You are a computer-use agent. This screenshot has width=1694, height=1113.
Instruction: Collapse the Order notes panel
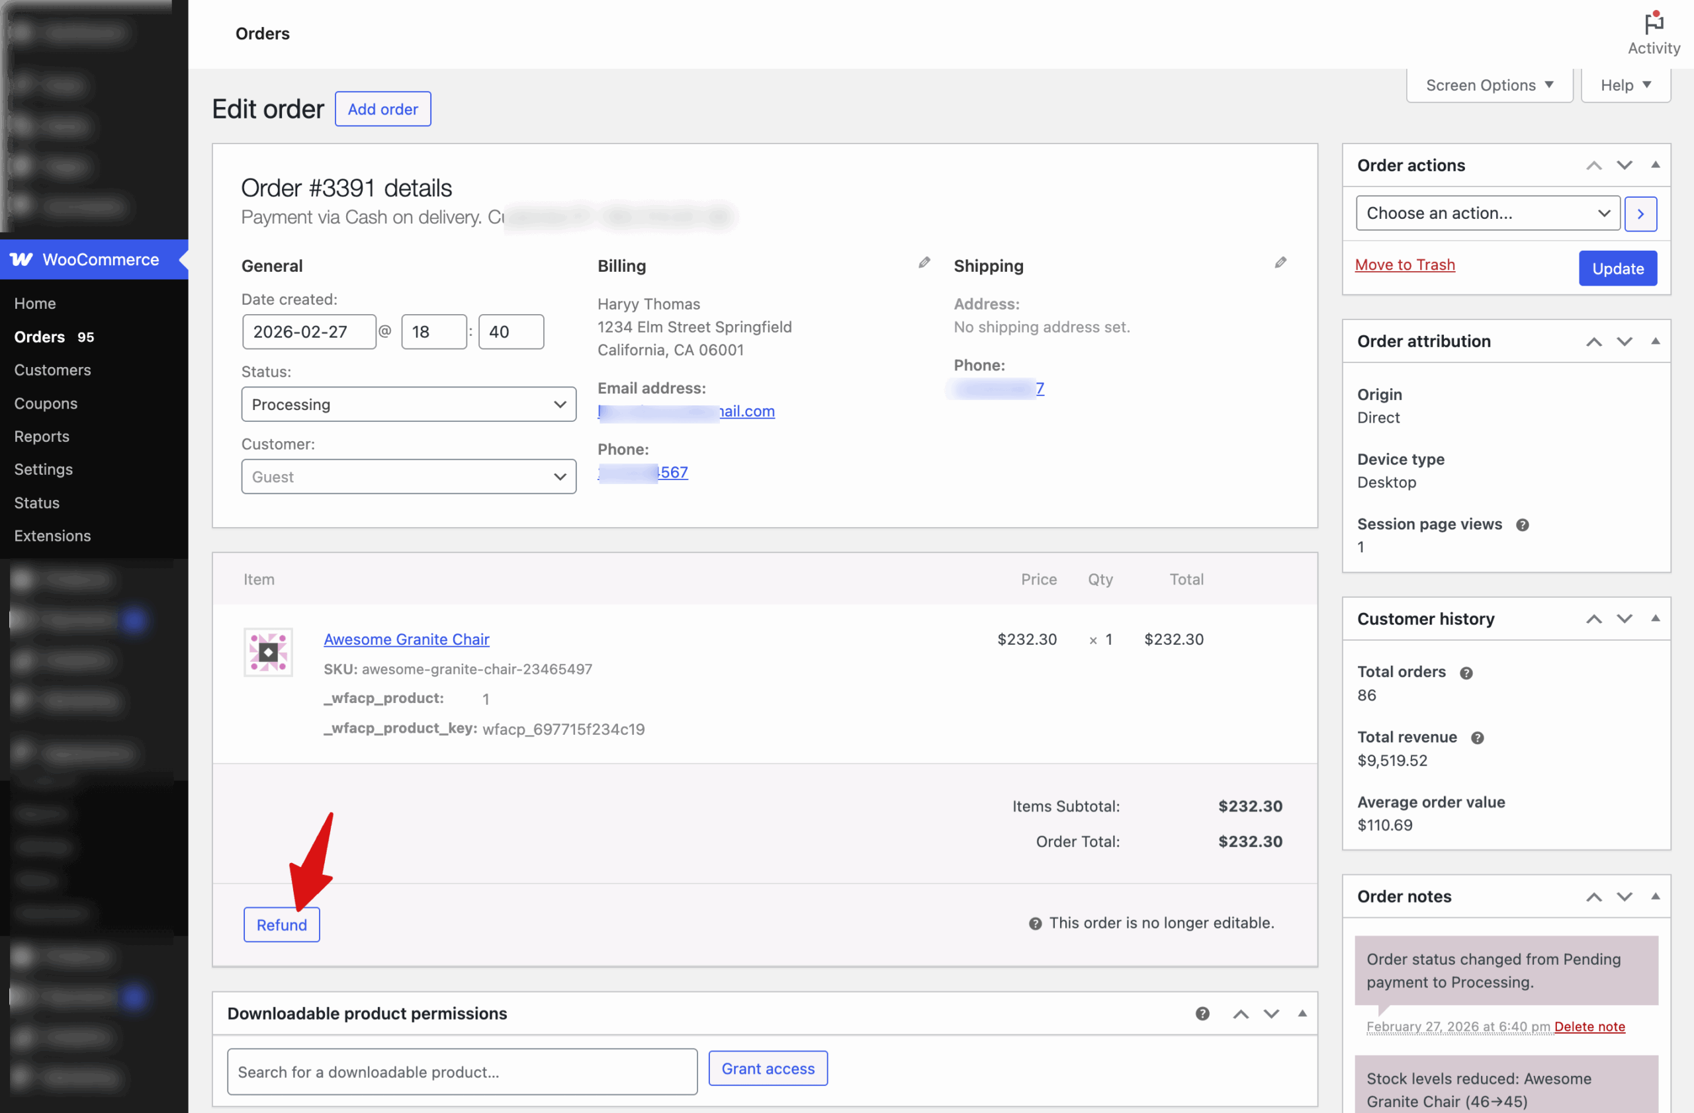[1656, 895]
